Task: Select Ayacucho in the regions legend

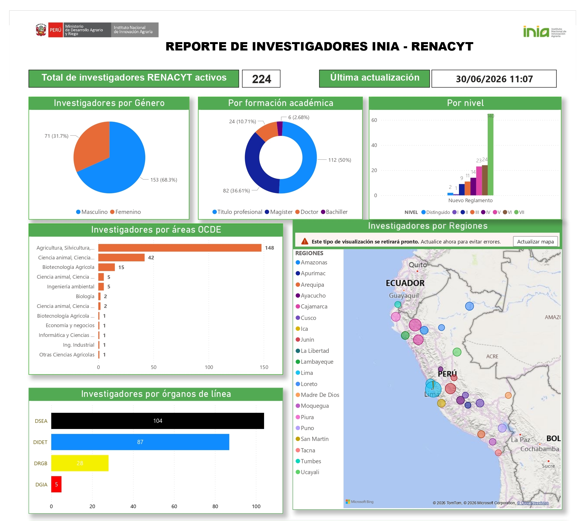Action: (310, 295)
